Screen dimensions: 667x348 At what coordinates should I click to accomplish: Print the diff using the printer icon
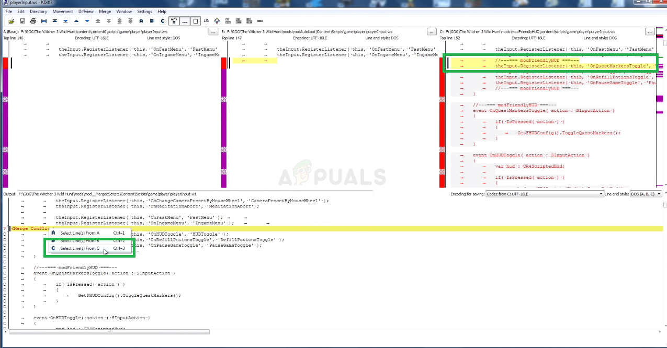pos(33,21)
